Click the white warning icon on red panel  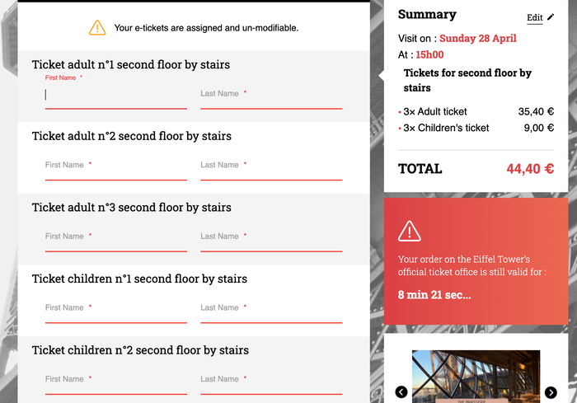pos(409,231)
